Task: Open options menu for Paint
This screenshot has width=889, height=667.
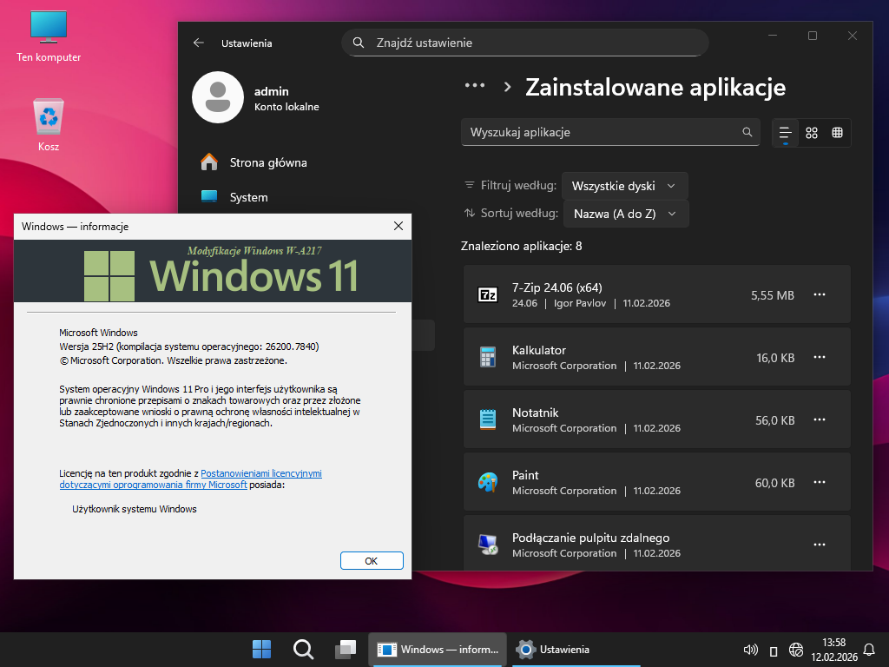Action: [819, 483]
